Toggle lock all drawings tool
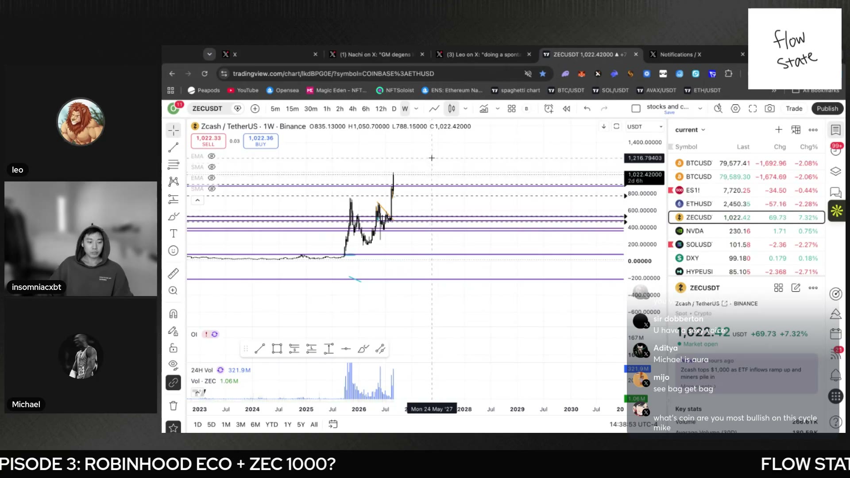 point(173,348)
